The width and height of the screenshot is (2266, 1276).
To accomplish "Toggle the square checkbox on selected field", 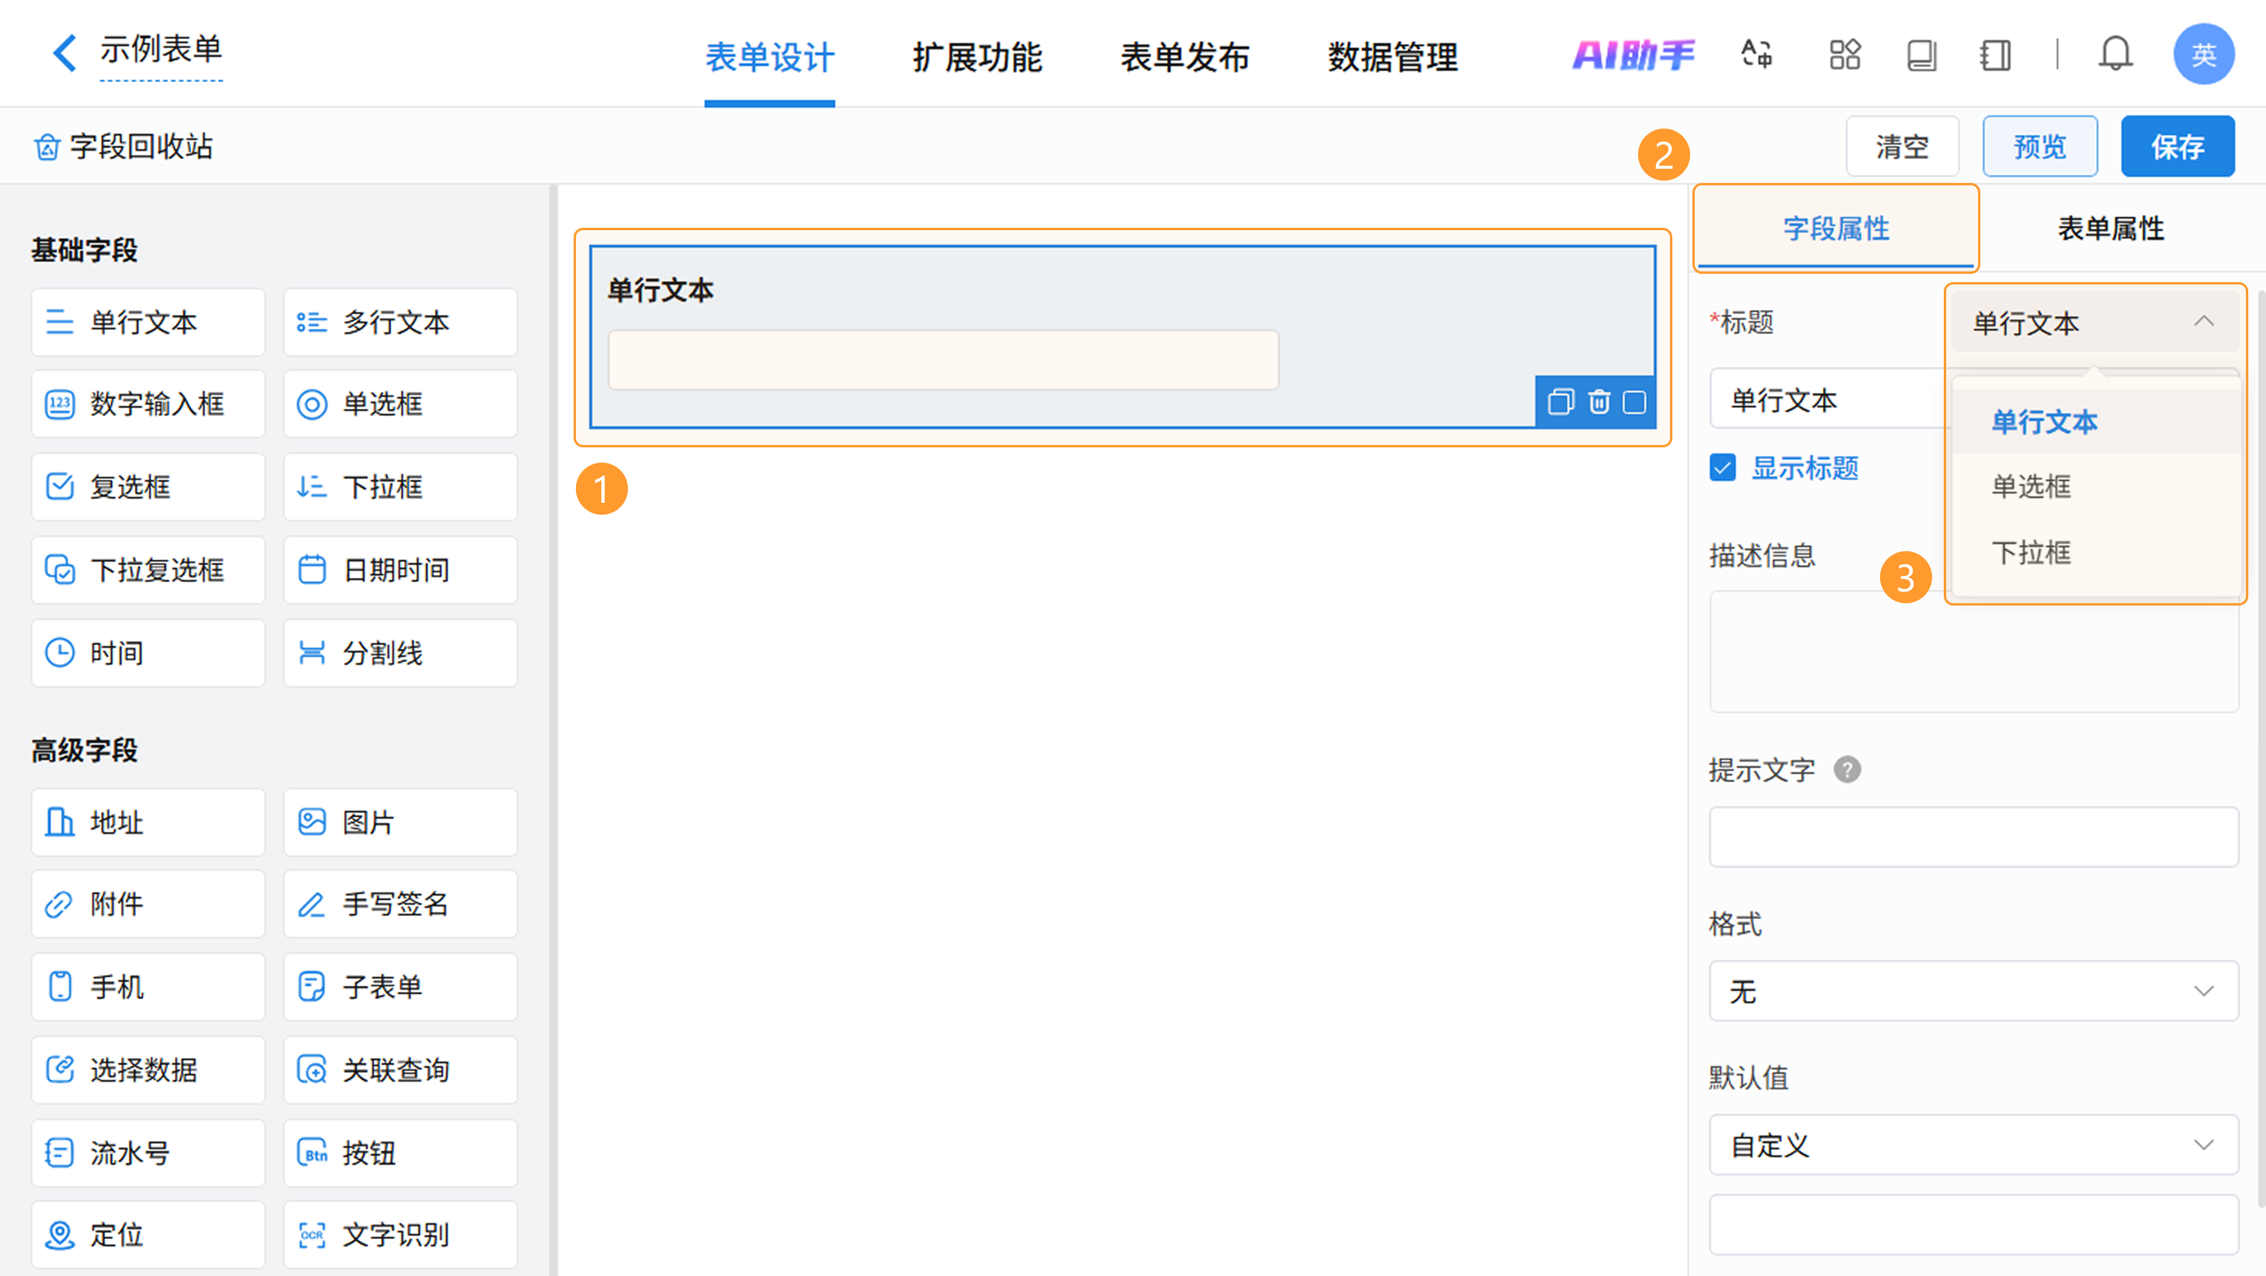I will pyautogui.click(x=1635, y=402).
